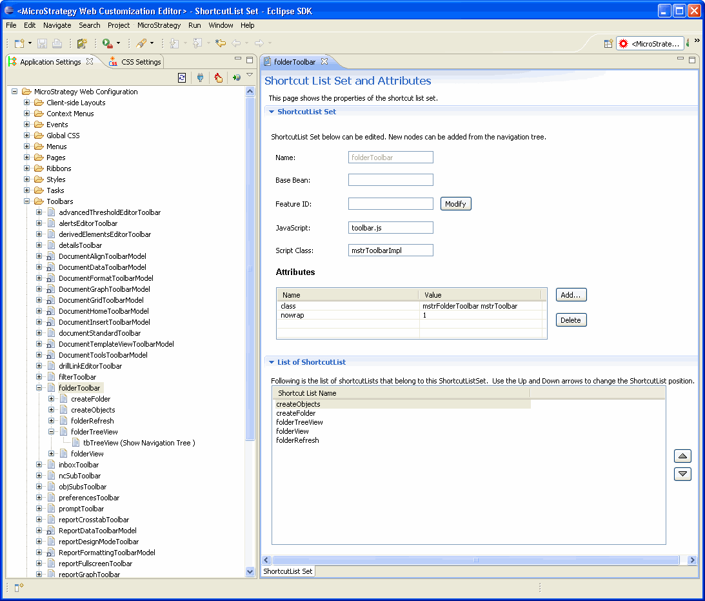Screen dimensions: 705x601
Task: Click the Print toolbar icon
Action: click(x=57, y=43)
